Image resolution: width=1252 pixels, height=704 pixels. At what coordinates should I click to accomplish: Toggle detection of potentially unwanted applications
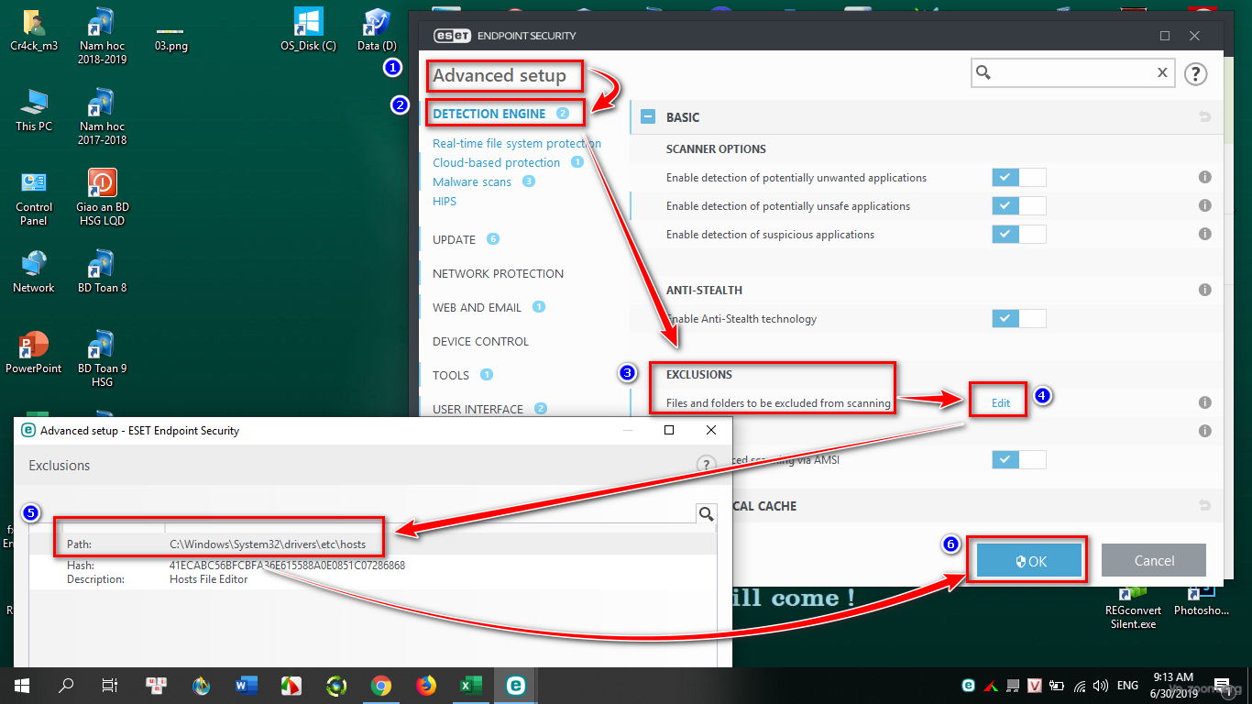coord(1018,178)
